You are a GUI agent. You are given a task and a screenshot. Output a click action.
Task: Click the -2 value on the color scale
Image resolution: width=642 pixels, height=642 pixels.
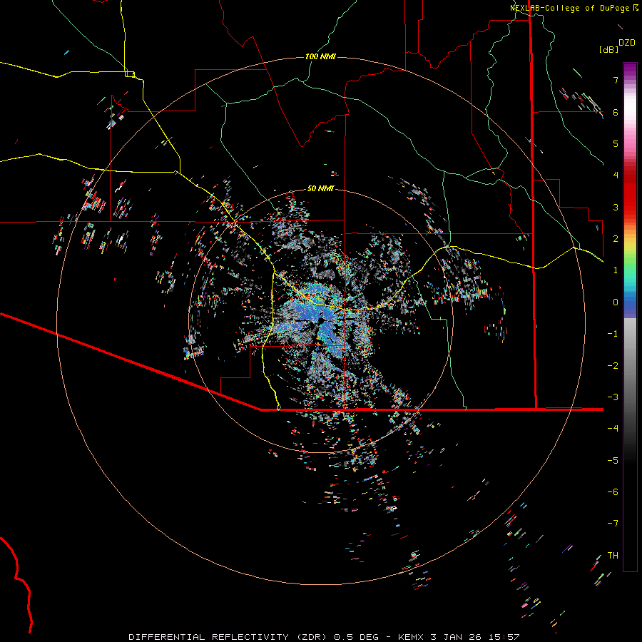click(613, 366)
